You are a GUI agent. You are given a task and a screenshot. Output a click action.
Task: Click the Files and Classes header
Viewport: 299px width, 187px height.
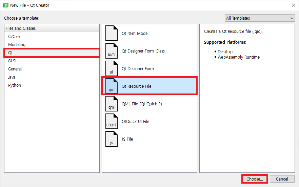click(x=52, y=28)
